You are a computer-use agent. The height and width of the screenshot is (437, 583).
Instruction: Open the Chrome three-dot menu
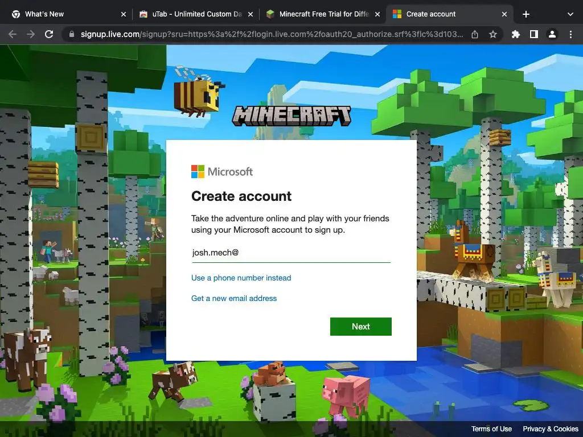(x=570, y=35)
